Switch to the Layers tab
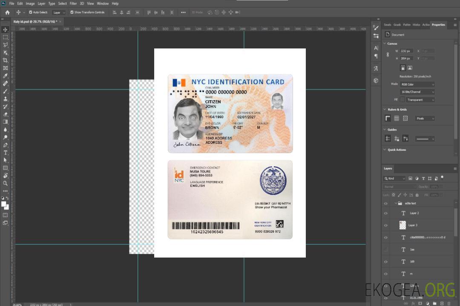The image size is (460, 306). click(x=388, y=168)
